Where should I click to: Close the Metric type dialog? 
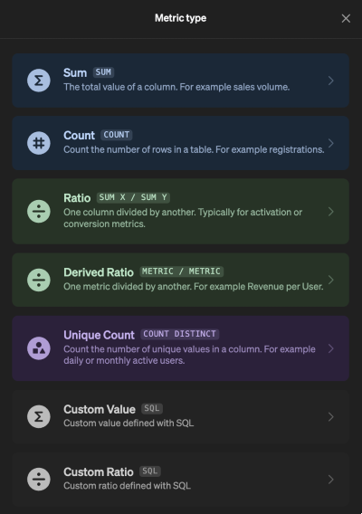pyautogui.click(x=346, y=18)
